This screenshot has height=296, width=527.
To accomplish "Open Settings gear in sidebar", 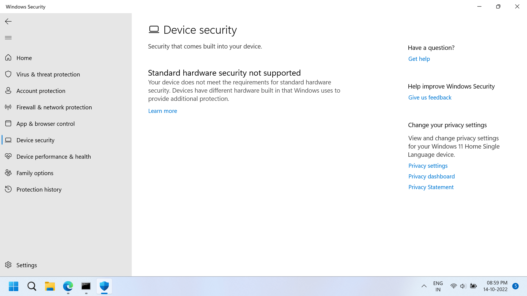I will [8, 265].
